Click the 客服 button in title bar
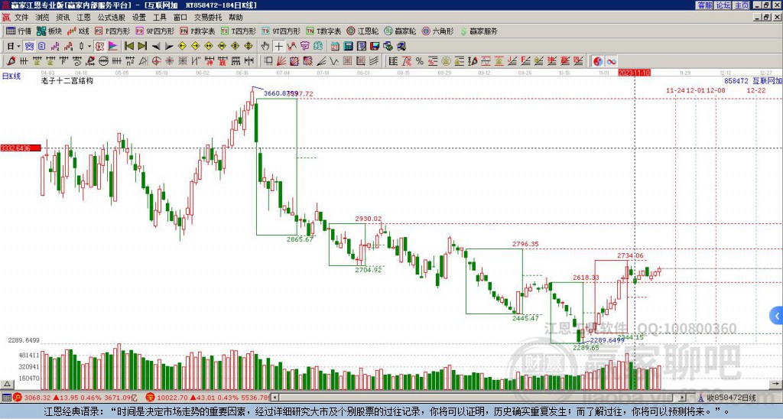 (x=704, y=5)
